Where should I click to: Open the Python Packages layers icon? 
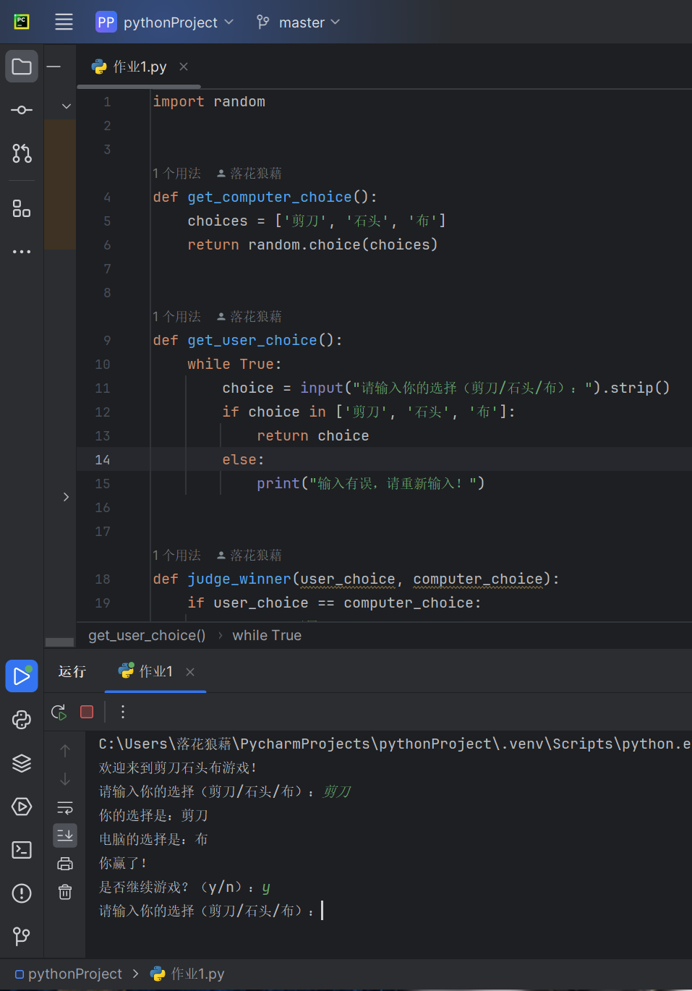(22, 763)
